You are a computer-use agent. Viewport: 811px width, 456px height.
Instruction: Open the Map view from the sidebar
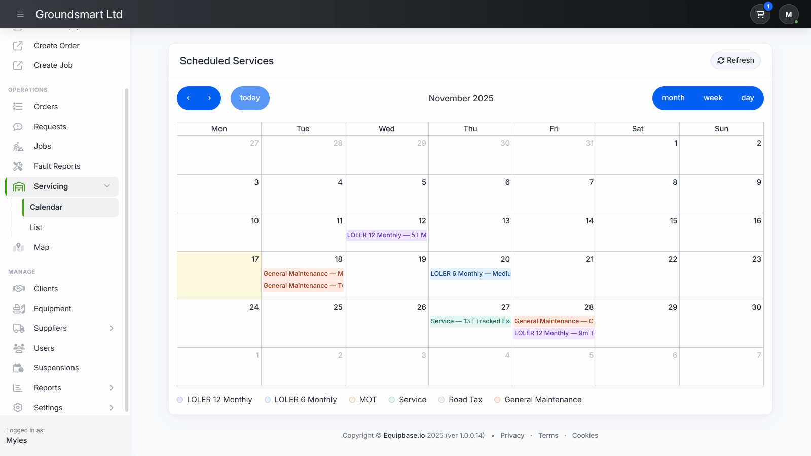click(18, 247)
